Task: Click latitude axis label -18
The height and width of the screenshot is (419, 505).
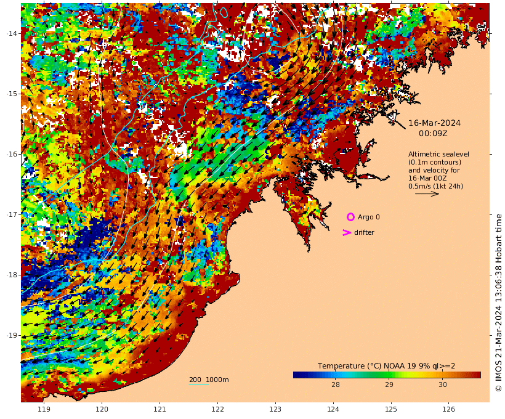Action: 12,275
